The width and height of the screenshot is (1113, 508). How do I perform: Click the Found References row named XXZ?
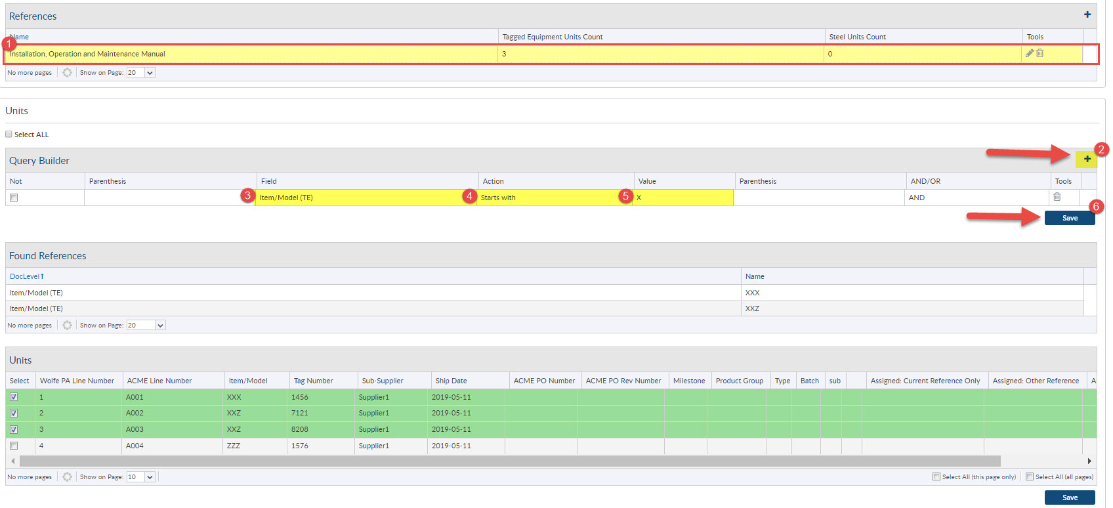click(x=545, y=308)
